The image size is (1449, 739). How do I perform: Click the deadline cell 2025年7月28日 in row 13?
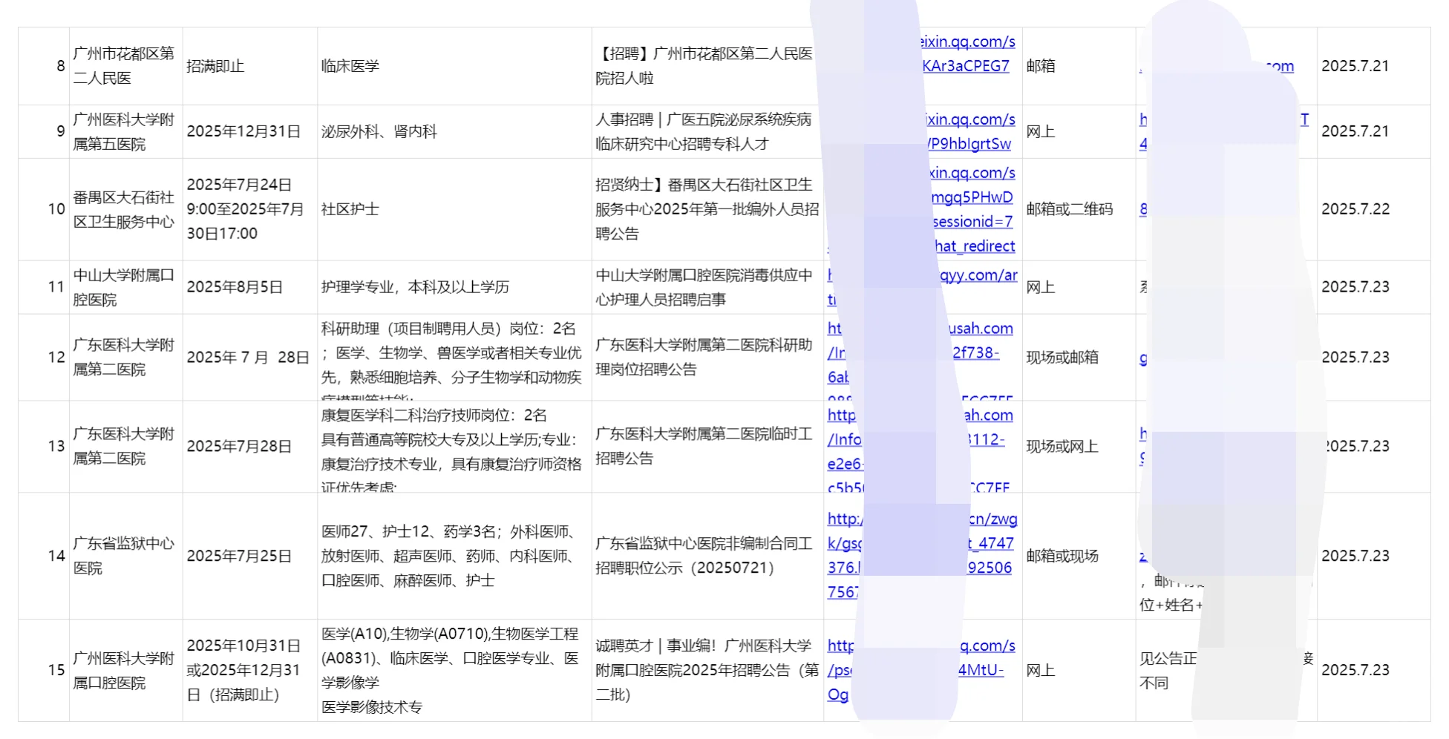coord(249,446)
